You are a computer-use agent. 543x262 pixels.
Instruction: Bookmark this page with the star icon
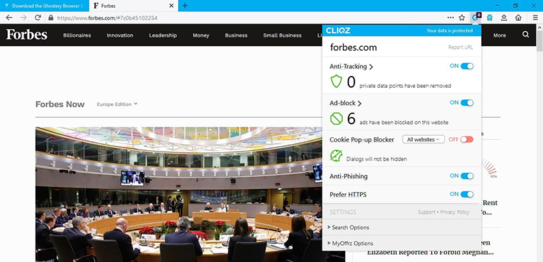[462, 18]
